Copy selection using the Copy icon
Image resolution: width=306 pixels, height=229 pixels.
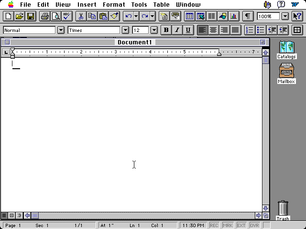(92, 16)
